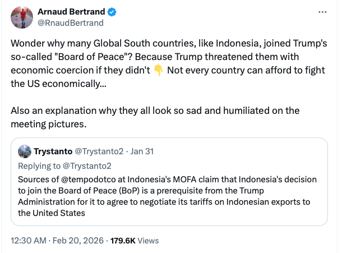Screen dimensions: 342x253
Task: Click the 12:30 AM · Feb 20, 2026 timestamp
Action: 57,240
